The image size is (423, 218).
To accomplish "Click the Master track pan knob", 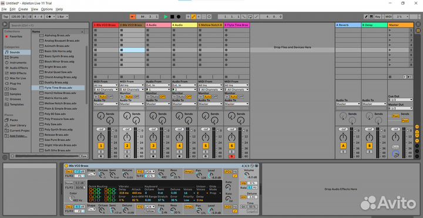I will 395,137.
